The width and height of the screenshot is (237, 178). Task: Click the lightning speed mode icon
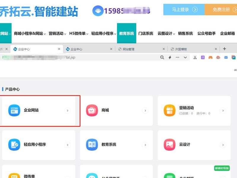170,57
